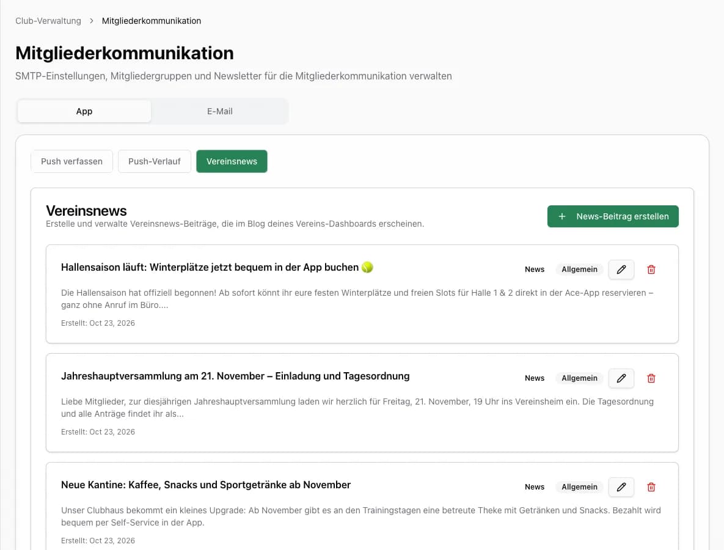Viewport: 724px width, 550px height.
Task: Click the Vereinsnews section heading
Action: tap(86, 211)
